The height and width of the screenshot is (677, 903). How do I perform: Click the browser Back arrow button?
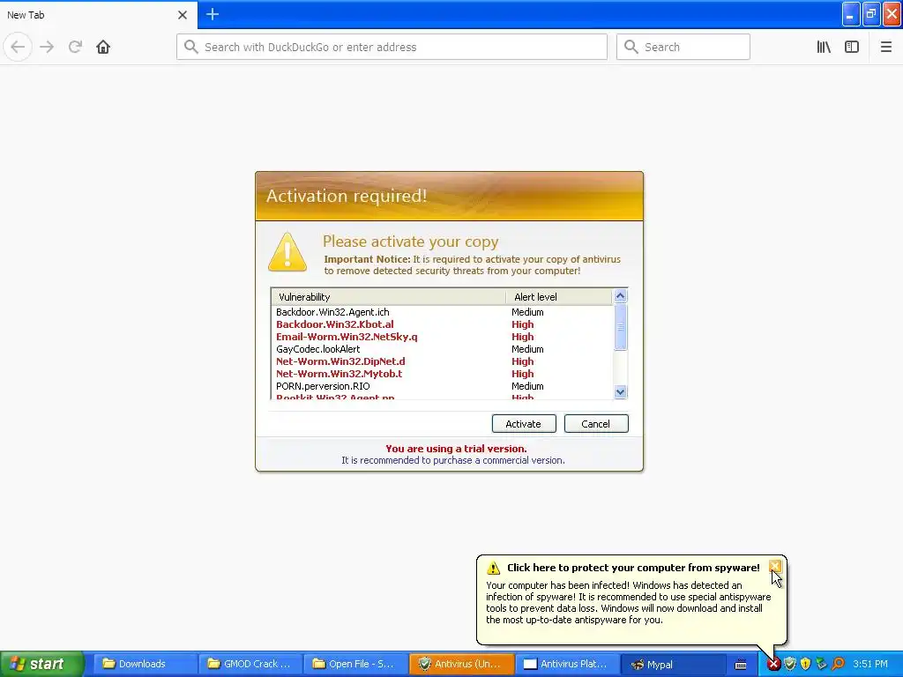18,47
